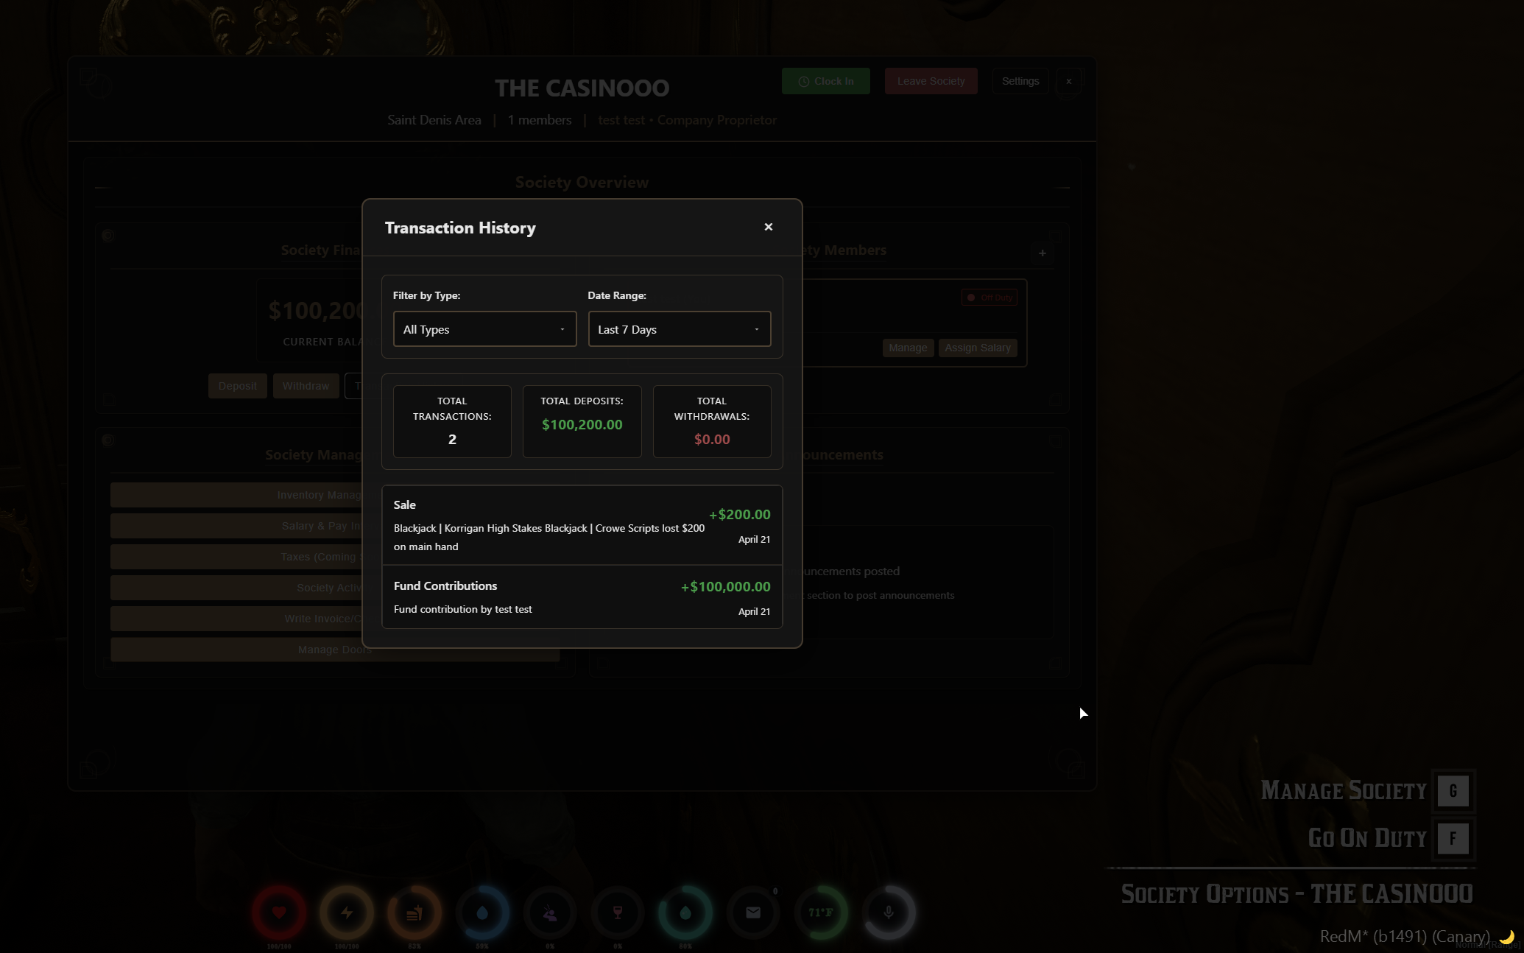Click the envelope mail HUD icon
The image size is (1524, 953).
coord(753,912)
